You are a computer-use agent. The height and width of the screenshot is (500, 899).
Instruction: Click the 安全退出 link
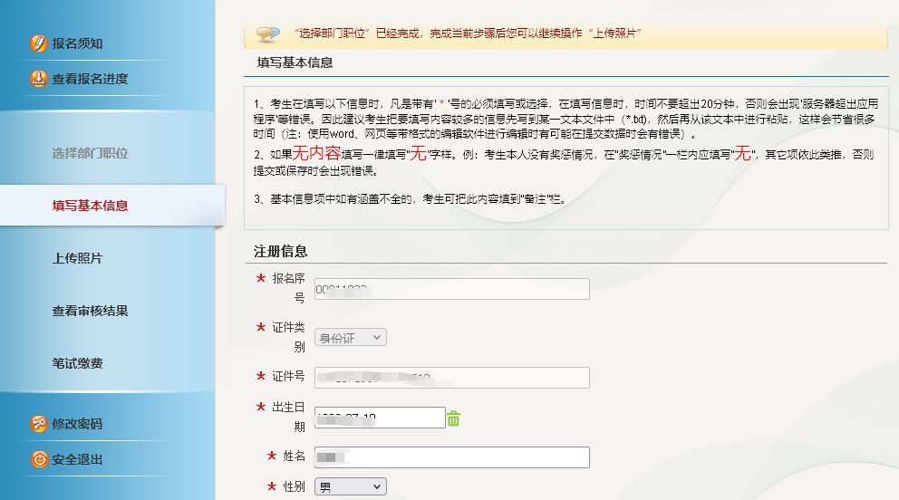point(77,460)
